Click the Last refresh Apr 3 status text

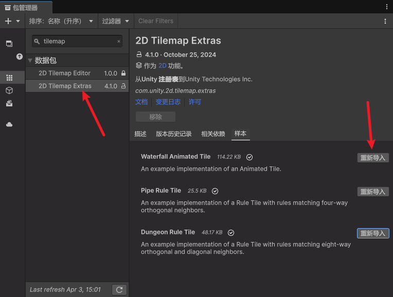[65, 290]
